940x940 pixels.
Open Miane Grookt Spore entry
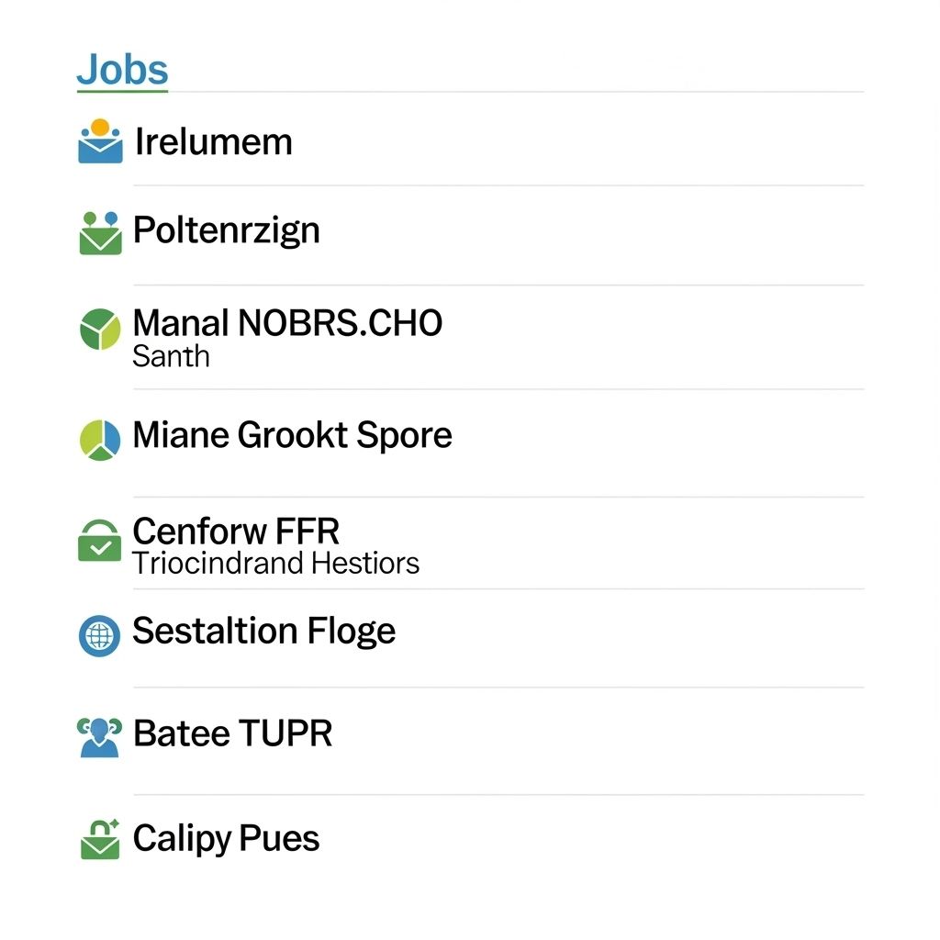coord(292,434)
